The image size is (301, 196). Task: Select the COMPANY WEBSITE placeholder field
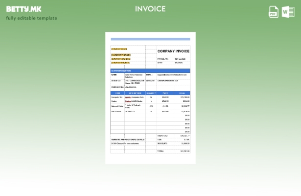[x=120, y=63]
